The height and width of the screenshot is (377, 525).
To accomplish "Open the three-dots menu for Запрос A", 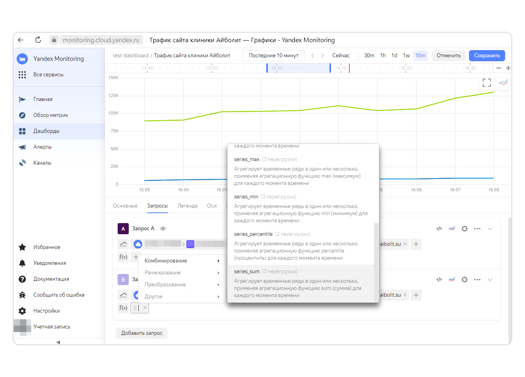I will [477, 229].
